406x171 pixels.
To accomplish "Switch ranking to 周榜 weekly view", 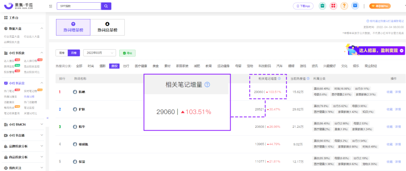I will (x=61, y=53).
